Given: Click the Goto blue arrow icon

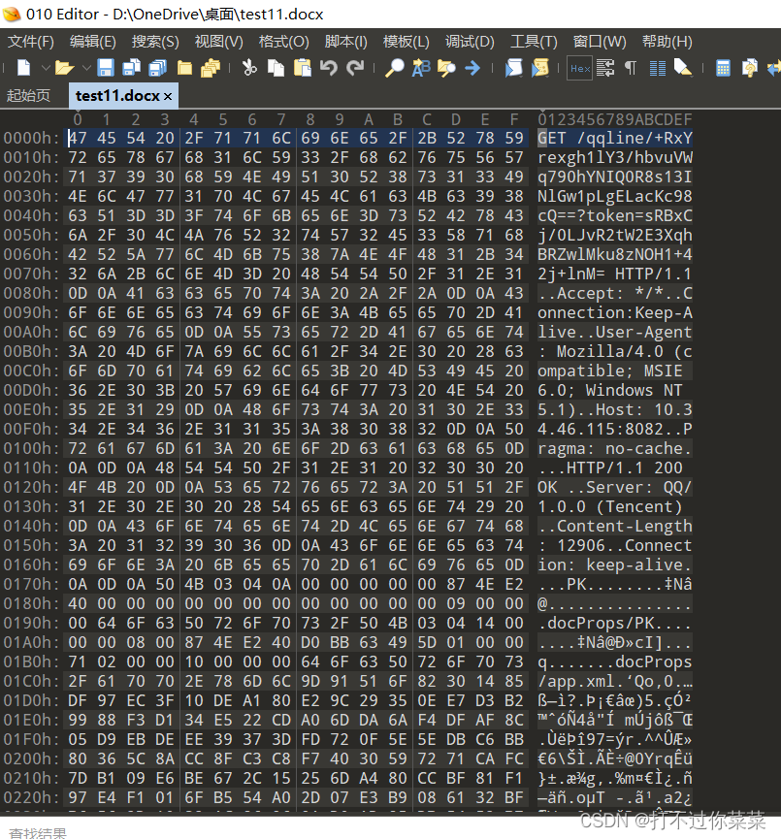Looking at the screenshot, I should (472, 68).
